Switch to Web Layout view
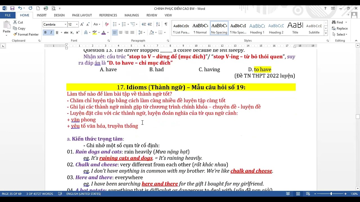 click(x=308, y=194)
